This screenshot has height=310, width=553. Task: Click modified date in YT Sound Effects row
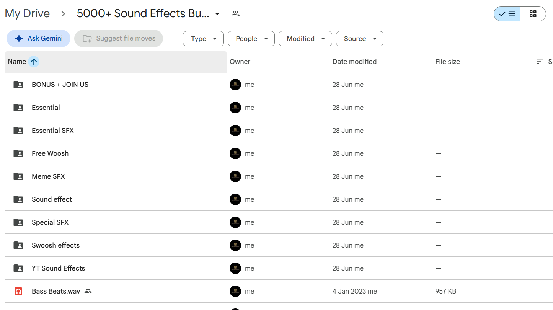[x=348, y=268]
